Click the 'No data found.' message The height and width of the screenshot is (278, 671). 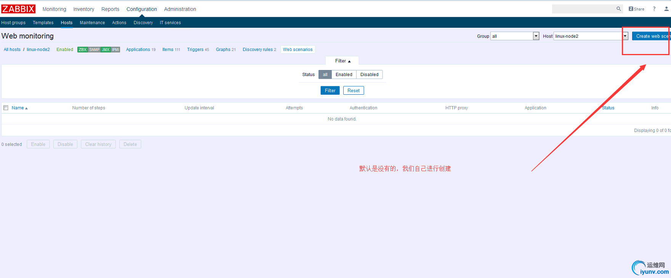click(342, 119)
